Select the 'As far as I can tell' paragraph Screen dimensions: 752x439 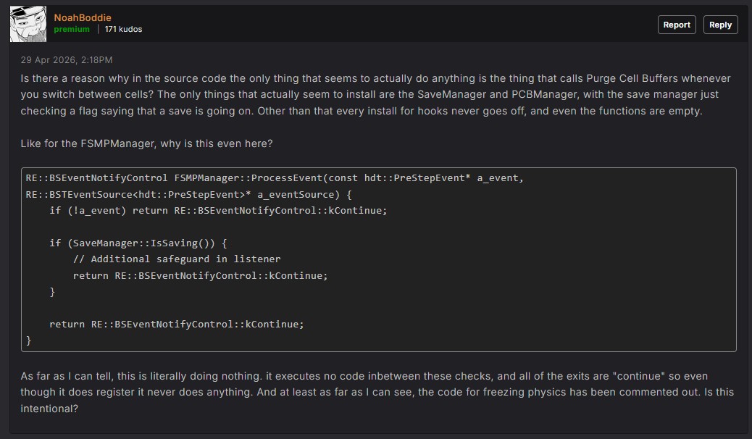coord(377,393)
